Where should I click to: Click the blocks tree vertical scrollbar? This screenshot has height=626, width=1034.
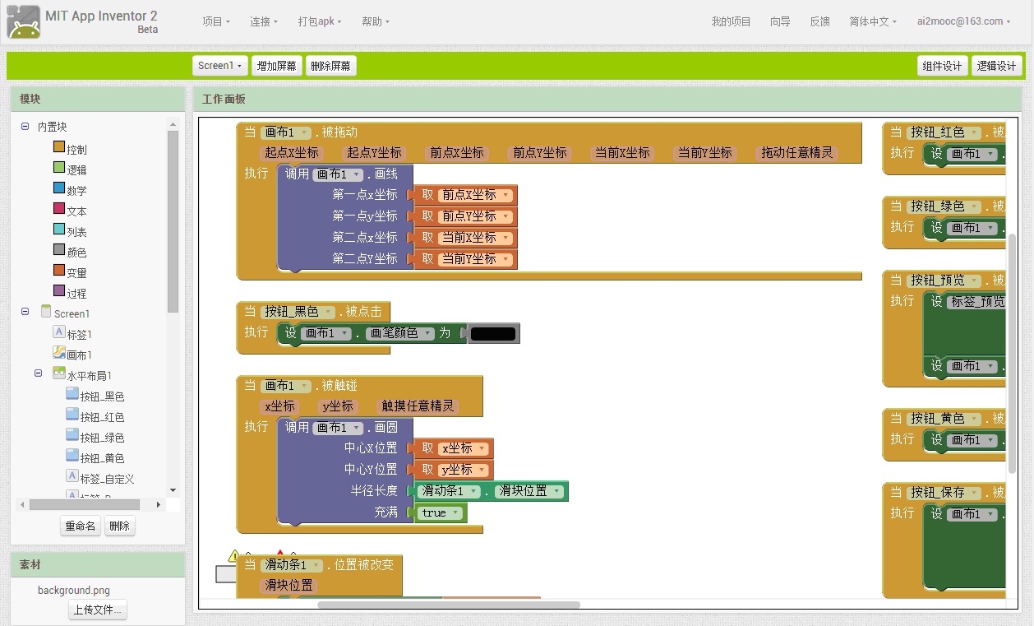(x=173, y=220)
